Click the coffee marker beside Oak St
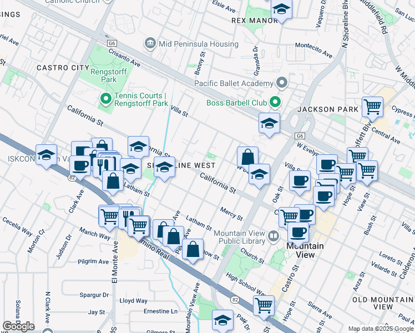Image resolution: width=415 pixels, height=333 pixels. click(x=300, y=183)
